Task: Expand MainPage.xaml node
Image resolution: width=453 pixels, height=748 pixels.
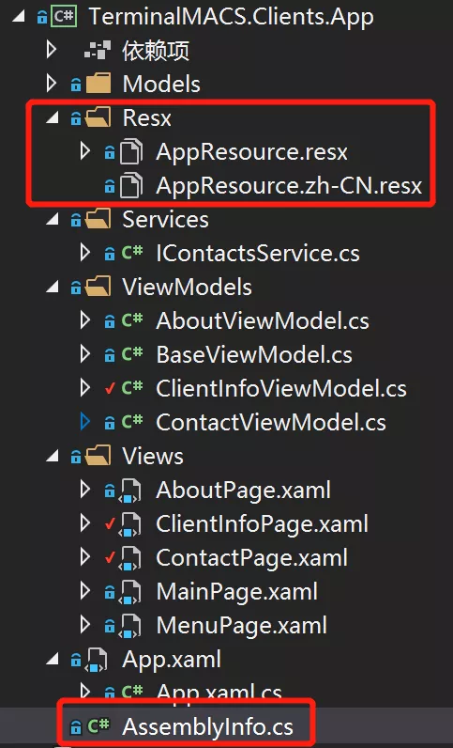Action: (85, 591)
